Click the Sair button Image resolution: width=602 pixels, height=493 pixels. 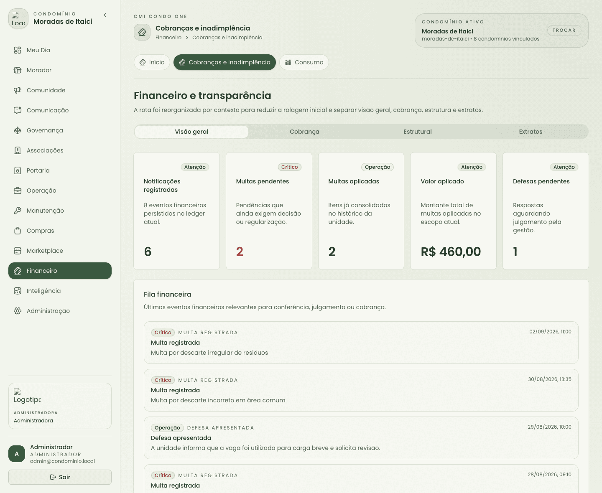coord(60,477)
